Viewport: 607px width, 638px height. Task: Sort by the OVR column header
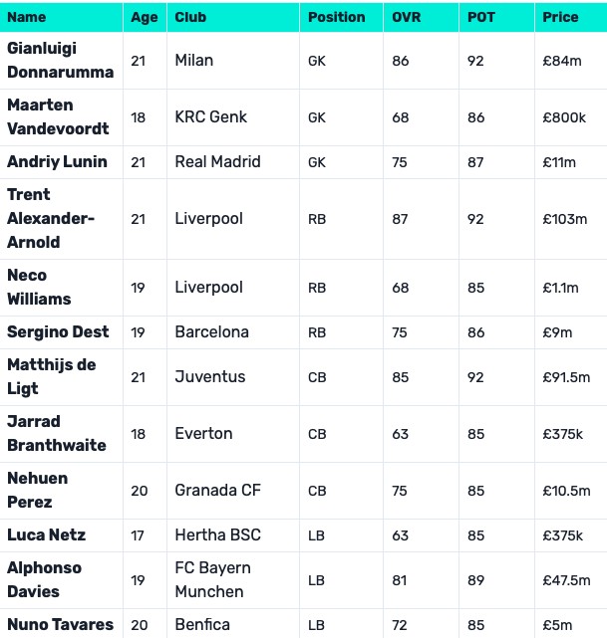pyautogui.click(x=406, y=17)
